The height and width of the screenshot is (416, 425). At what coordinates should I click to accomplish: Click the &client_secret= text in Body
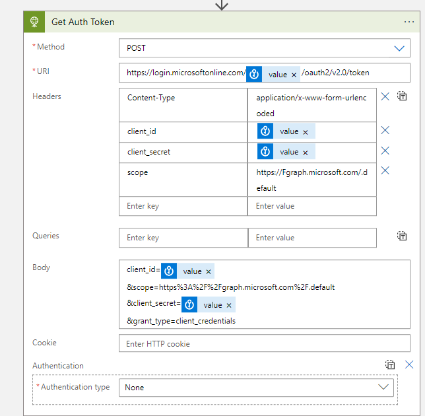click(154, 303)
